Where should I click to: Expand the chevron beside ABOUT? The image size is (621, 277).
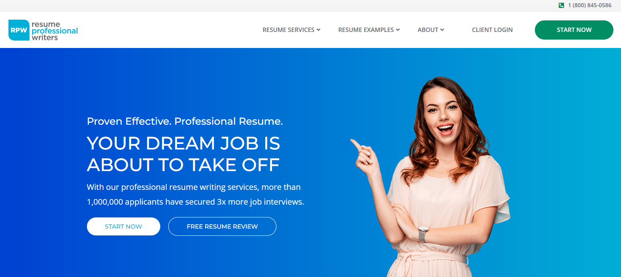[442, 30]
